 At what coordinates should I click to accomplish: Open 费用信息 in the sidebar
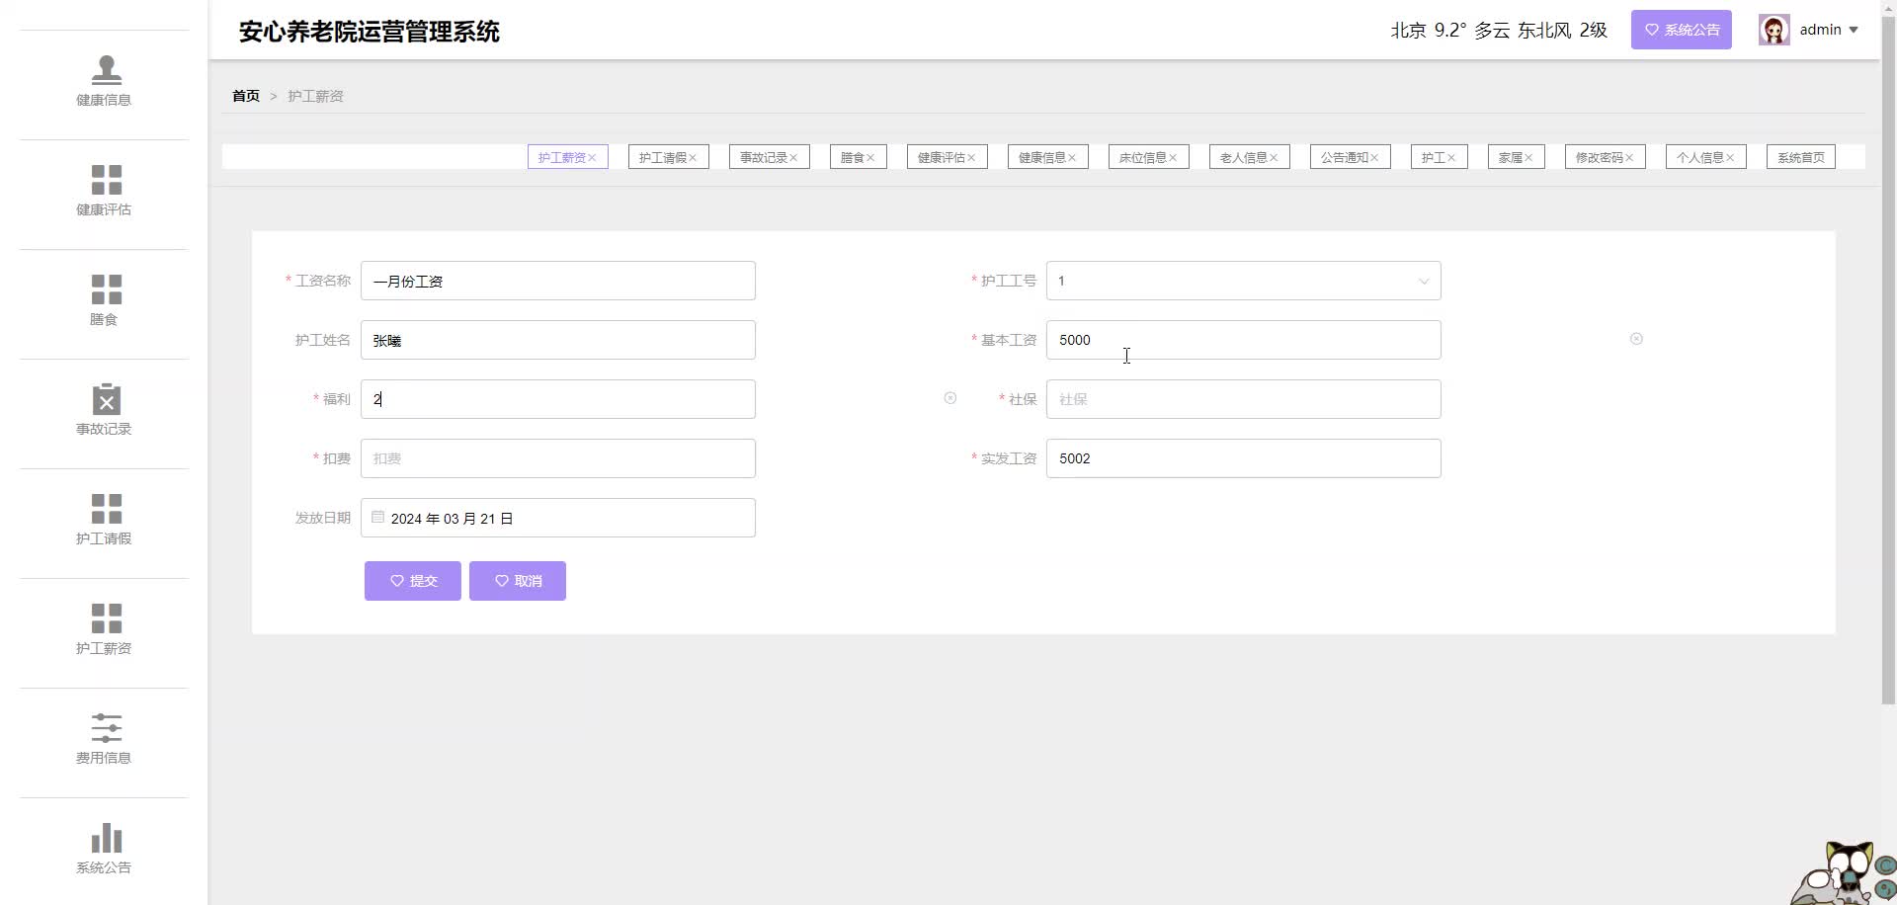click(104, 739)
